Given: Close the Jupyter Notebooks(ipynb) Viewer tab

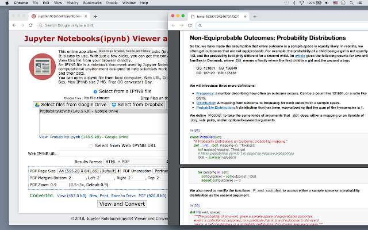Looking at the screenshot, I should pos(86,16).
